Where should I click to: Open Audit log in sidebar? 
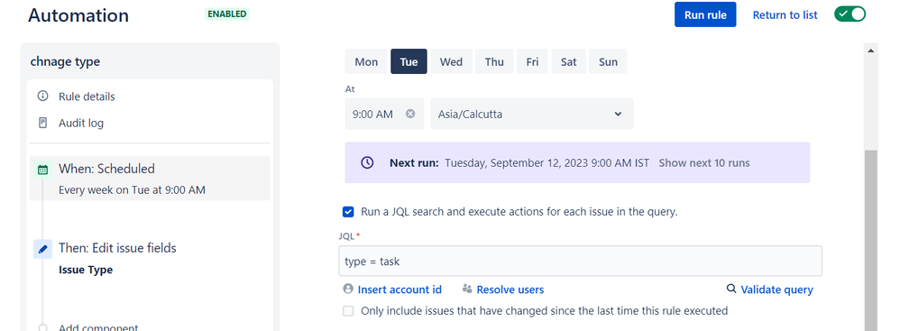pyautogui.click(x=81, y=123)
